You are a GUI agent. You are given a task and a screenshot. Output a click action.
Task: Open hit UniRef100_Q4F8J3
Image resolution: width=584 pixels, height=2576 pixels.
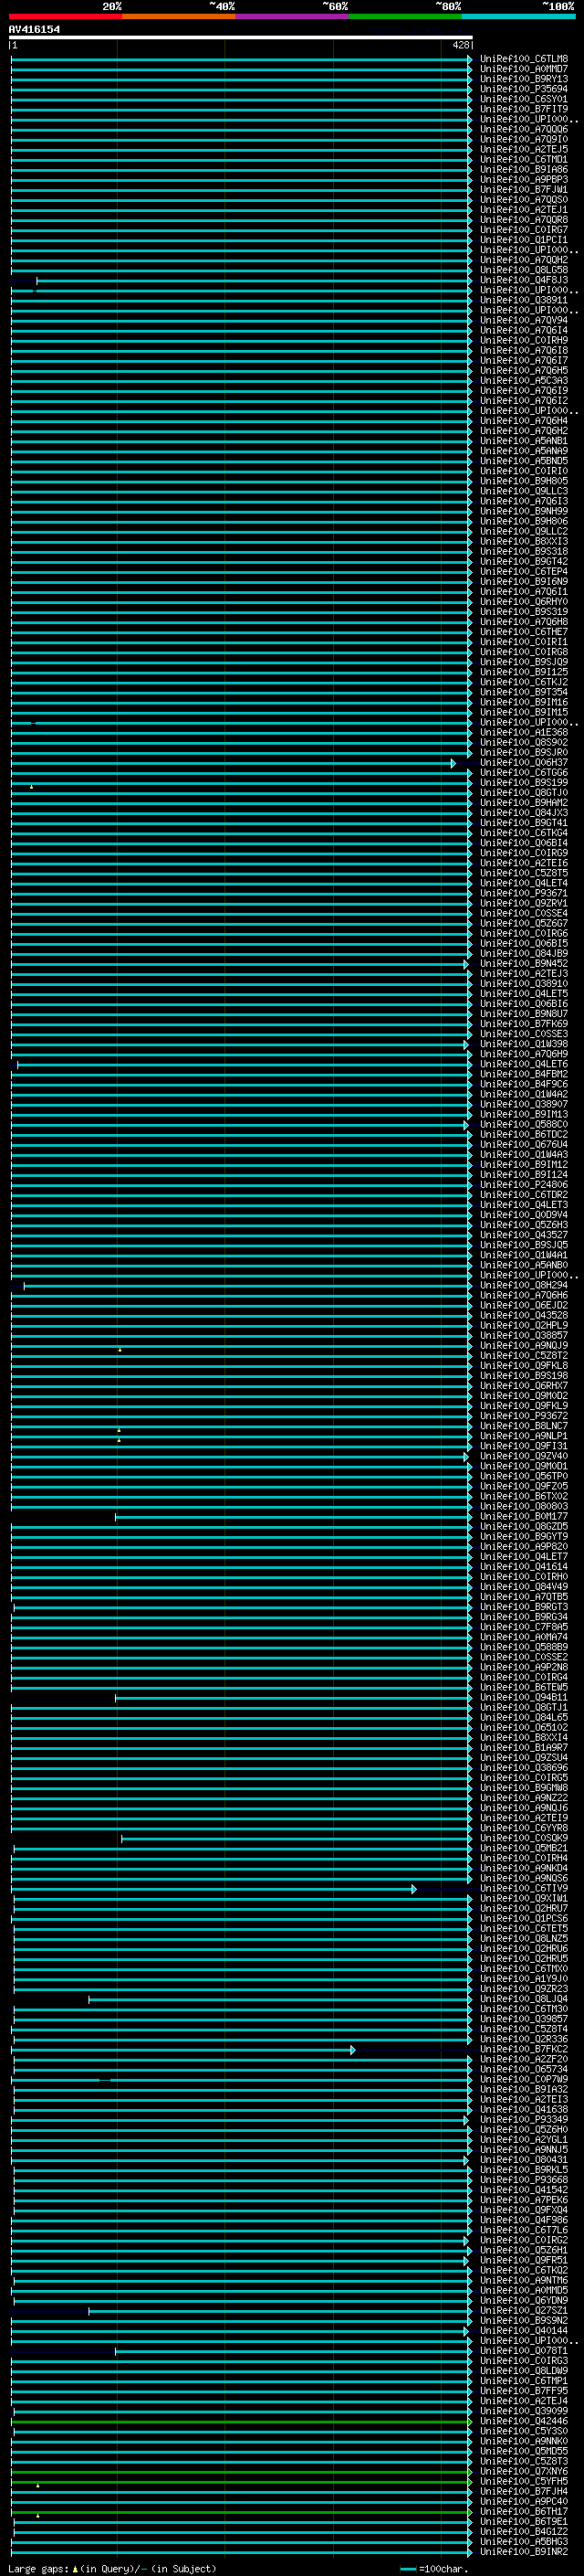point(524,280)
